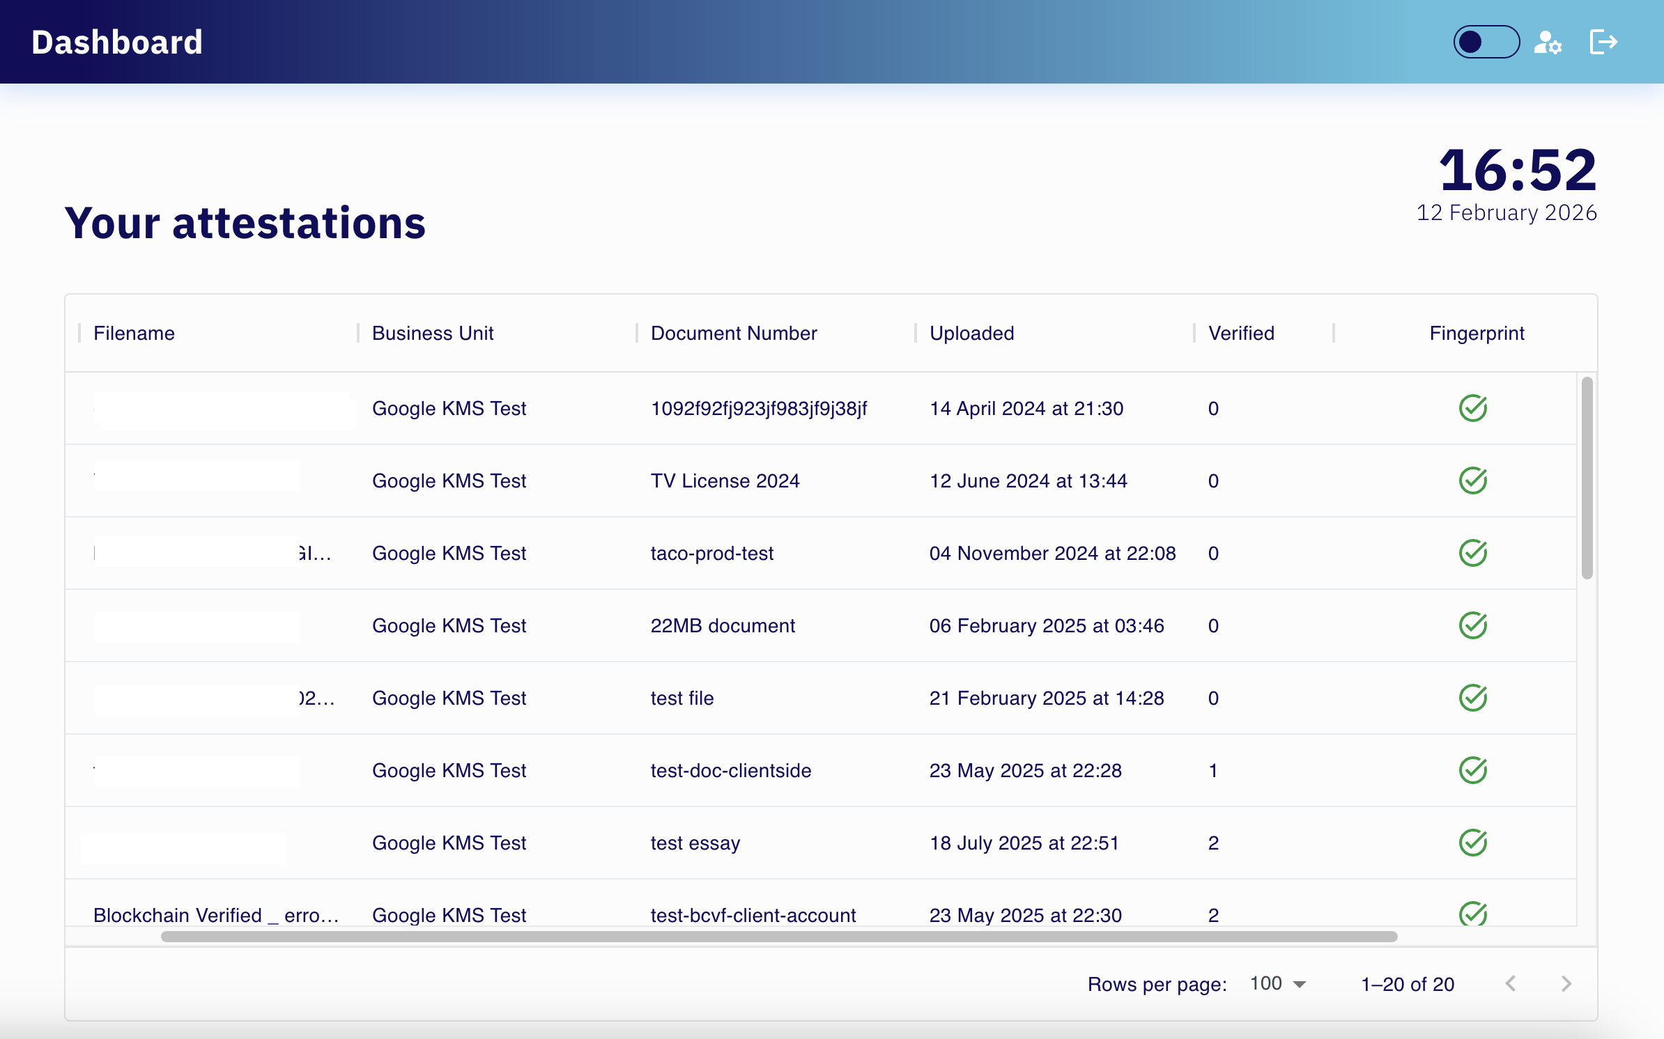Click fingerprint checkmark for 22MB document
Viewport: 1664px width, 1039px height.
point(1472,625)
